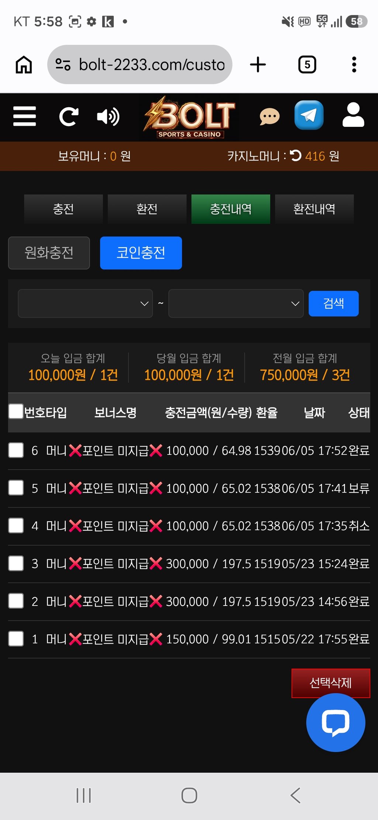Switch to the 환전 tab

coord(147,209)
